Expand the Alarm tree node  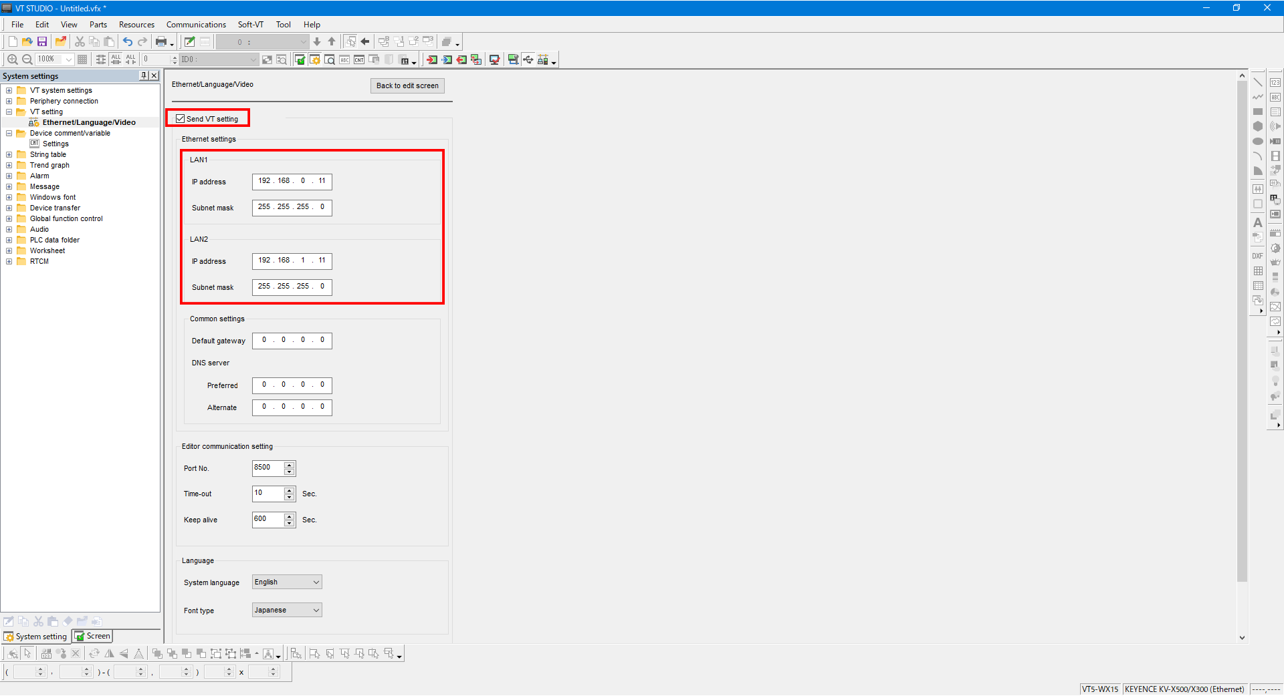(x=9, y=176)
